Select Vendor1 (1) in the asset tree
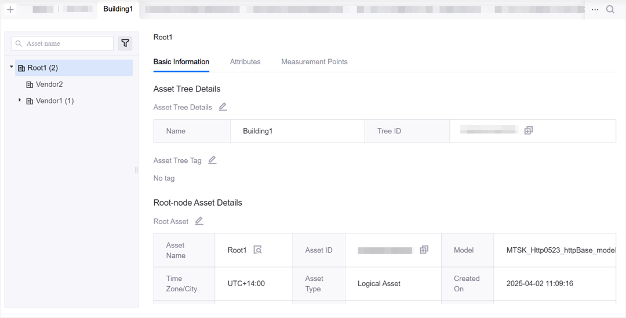This screenshot has height=318, width=626. click(54, 101)
